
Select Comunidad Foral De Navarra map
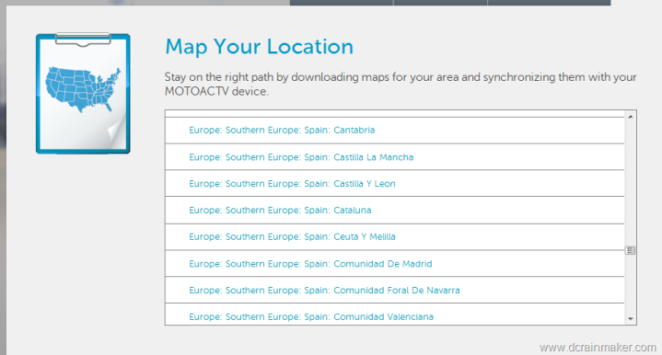click(324, 290)
